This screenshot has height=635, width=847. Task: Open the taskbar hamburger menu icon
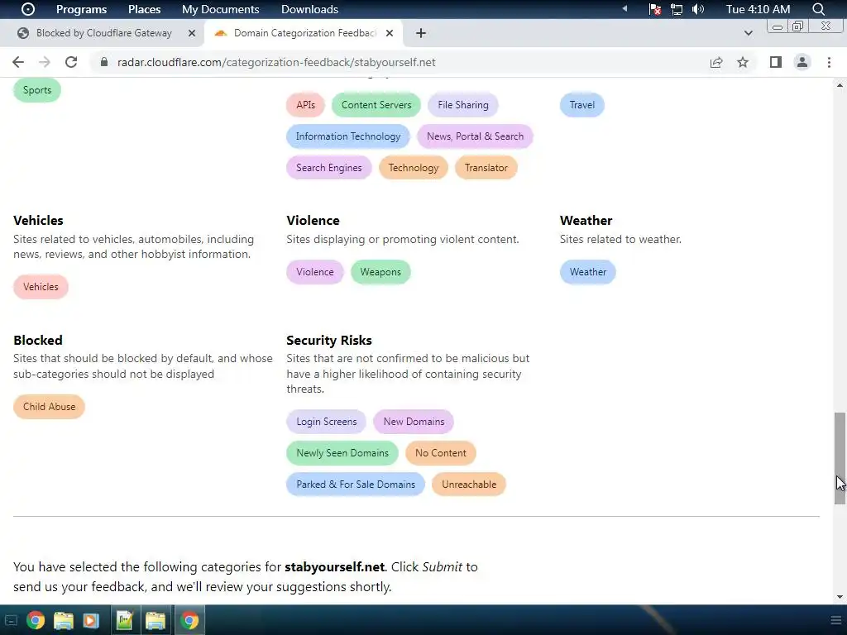click(x=836, y=620)
